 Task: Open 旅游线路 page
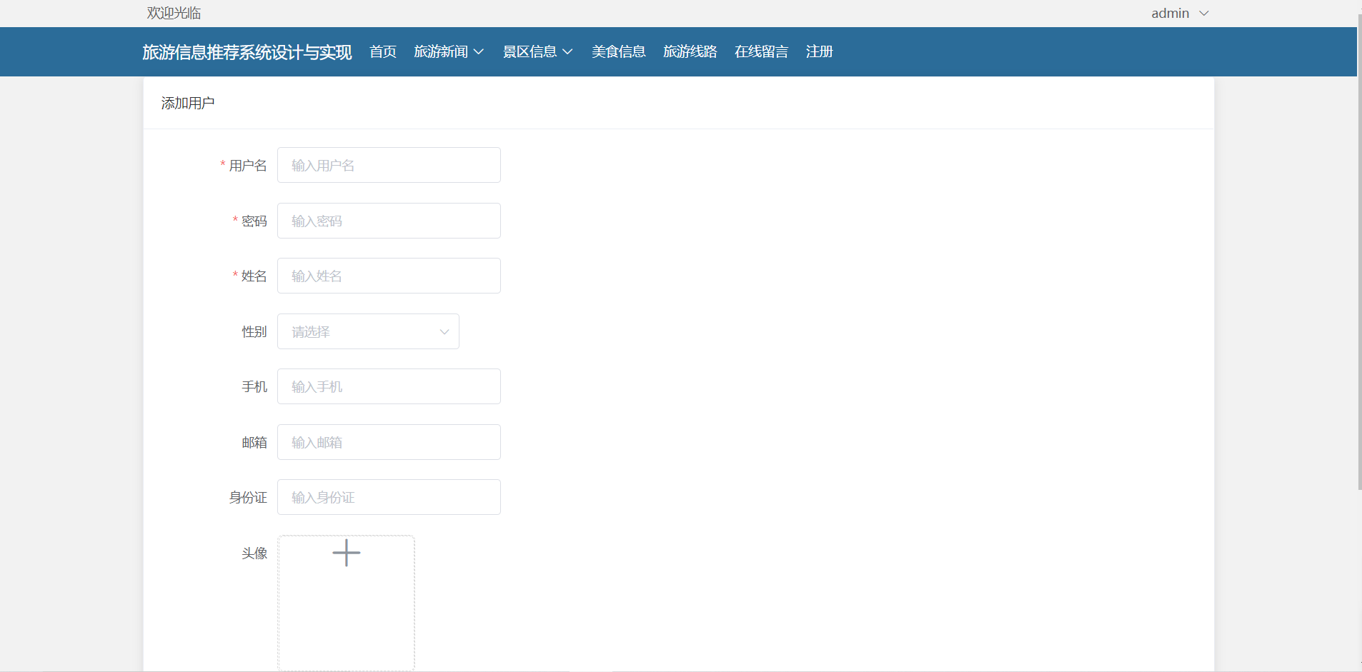(x=690, y=51)
